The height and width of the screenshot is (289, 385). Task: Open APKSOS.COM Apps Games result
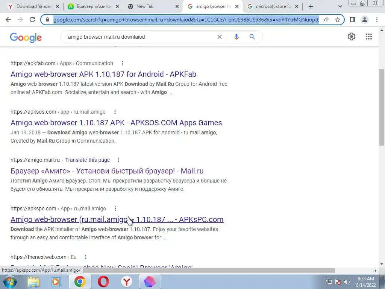tap(116, 123)
